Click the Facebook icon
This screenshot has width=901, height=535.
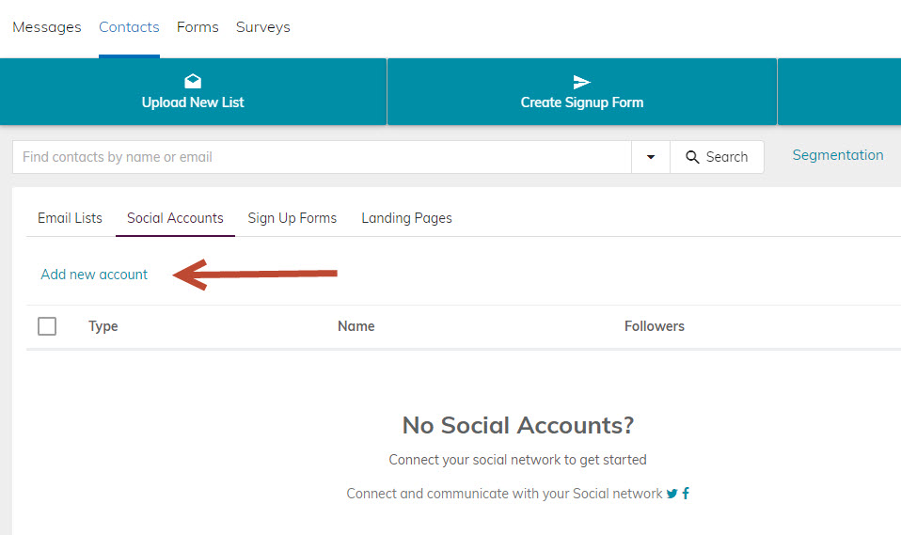pyautogui.click(x=686, y=494)
